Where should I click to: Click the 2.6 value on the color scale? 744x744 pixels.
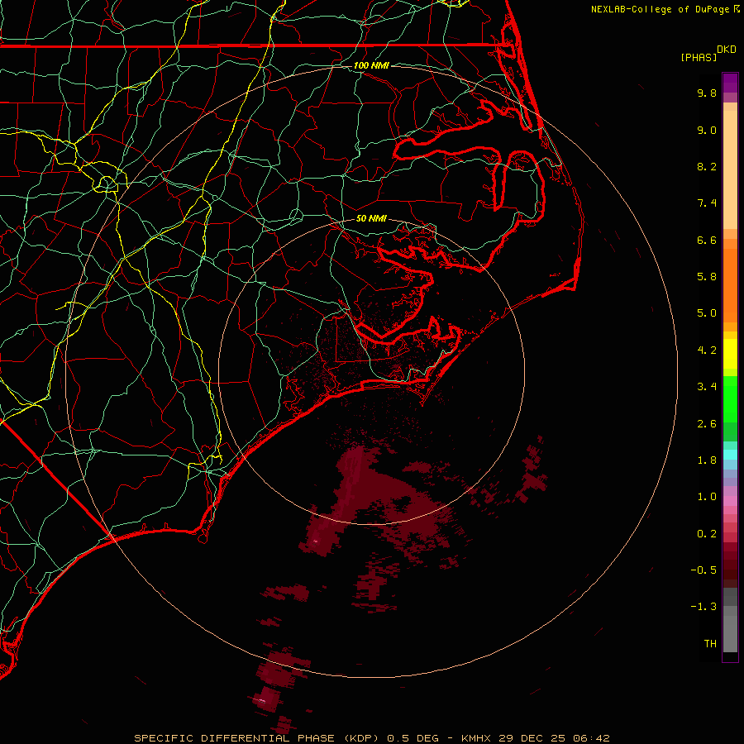point(707,424)
